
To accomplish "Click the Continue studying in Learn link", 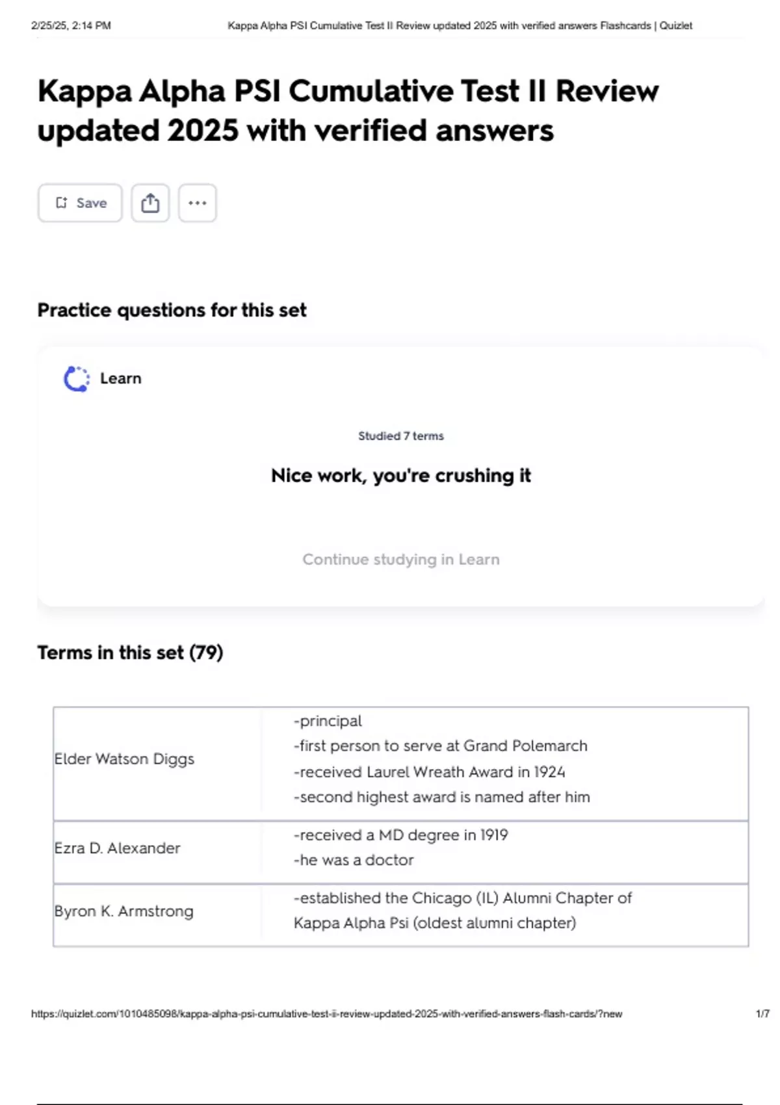I will click(x=401, y=560).
